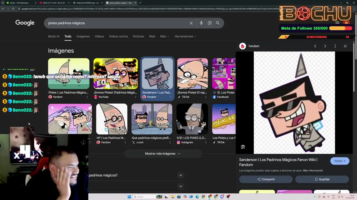Open 5/31: LOS PIXIES Instagram thumbnail
The image size is (357, 200).
coord(192,119)
